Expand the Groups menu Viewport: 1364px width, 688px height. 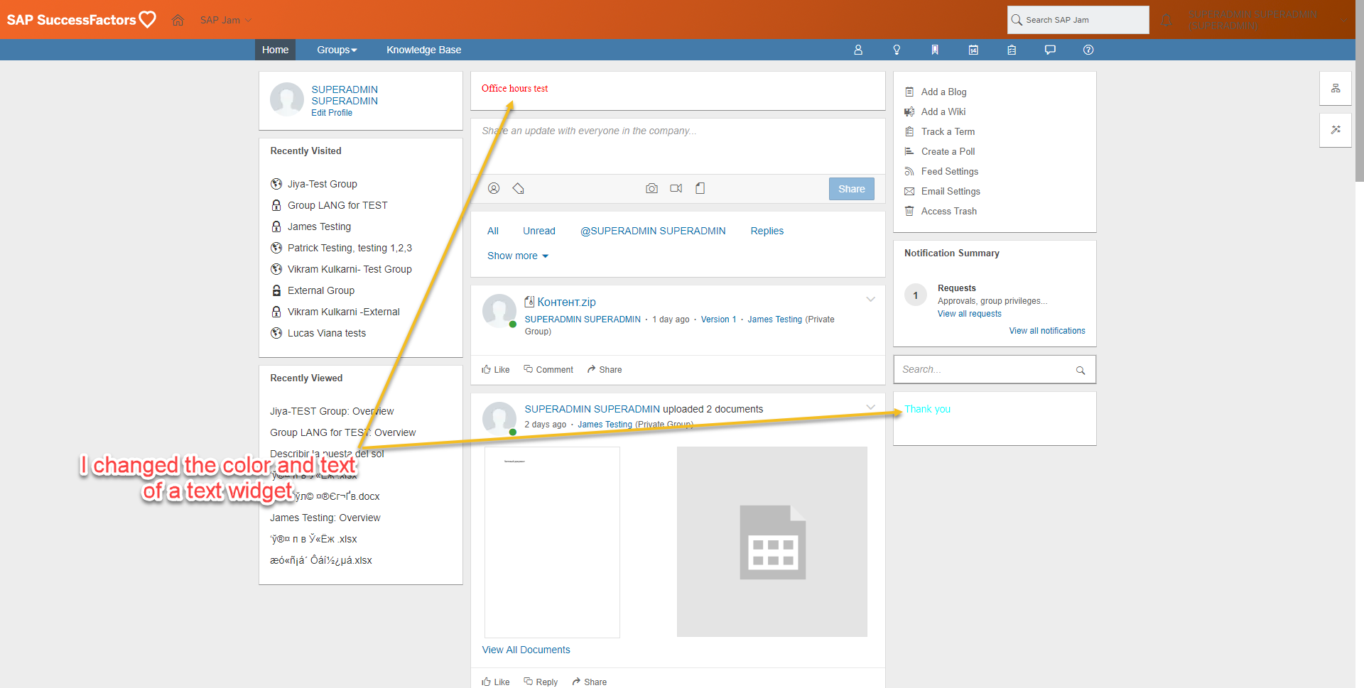pos(337,50)
